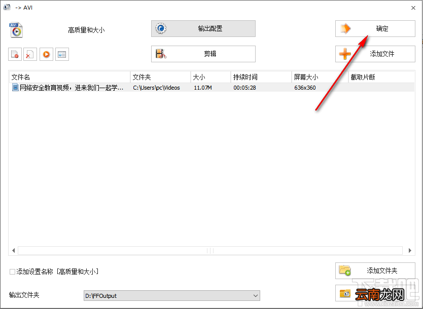The width and height of the screenshot is (423, 309).
Task: Click the AVI format icon
Action: [x=16, y=30]
